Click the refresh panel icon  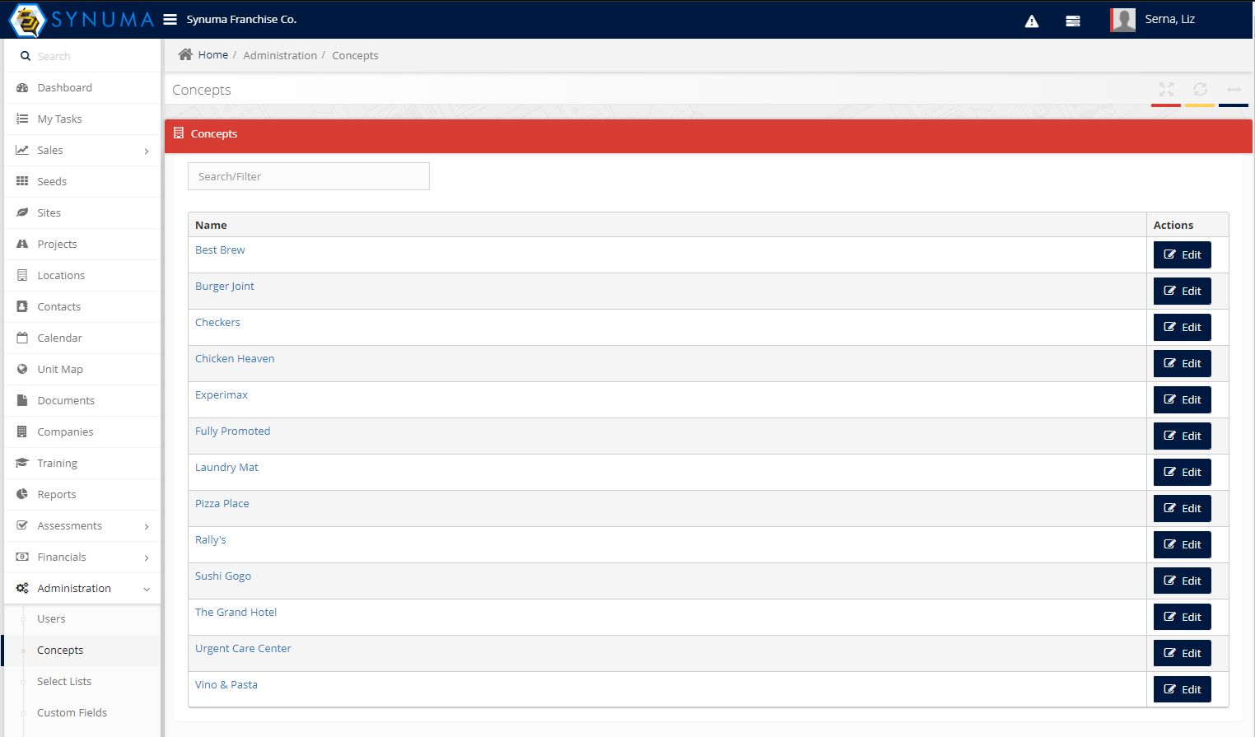[x=1200, y=89]
